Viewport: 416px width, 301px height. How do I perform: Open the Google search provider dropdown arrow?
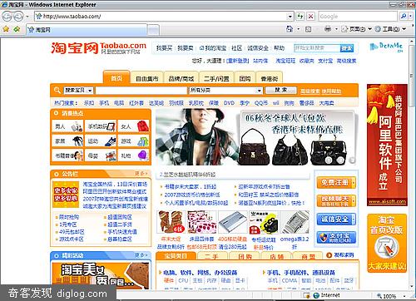click(410, 17)
